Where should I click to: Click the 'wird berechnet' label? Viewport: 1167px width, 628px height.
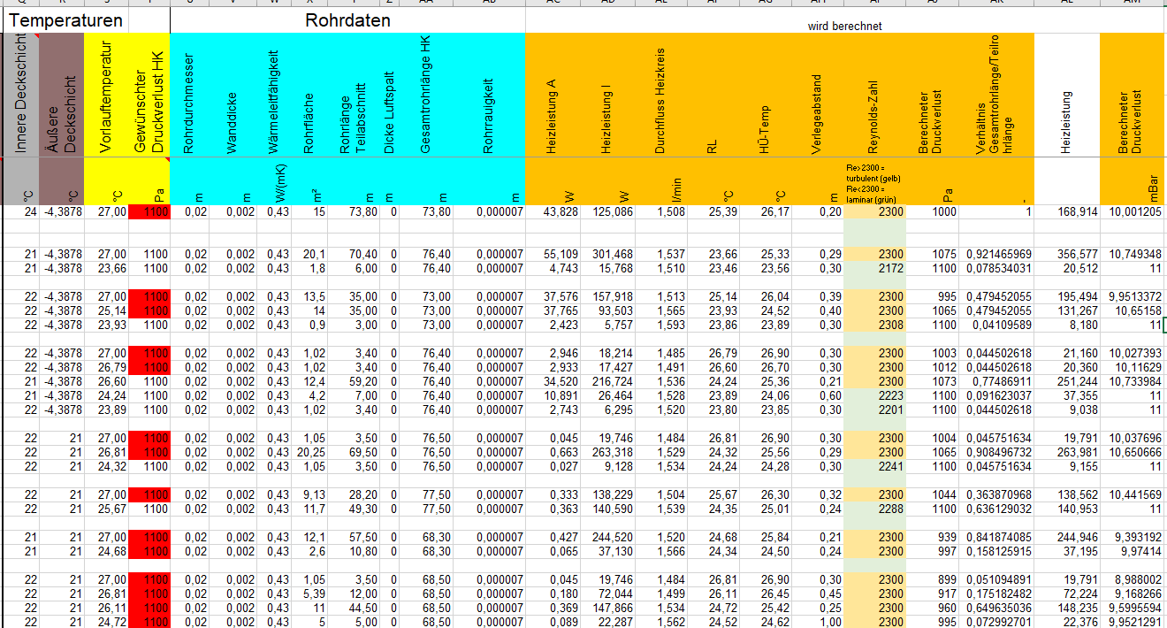point(844,26)
